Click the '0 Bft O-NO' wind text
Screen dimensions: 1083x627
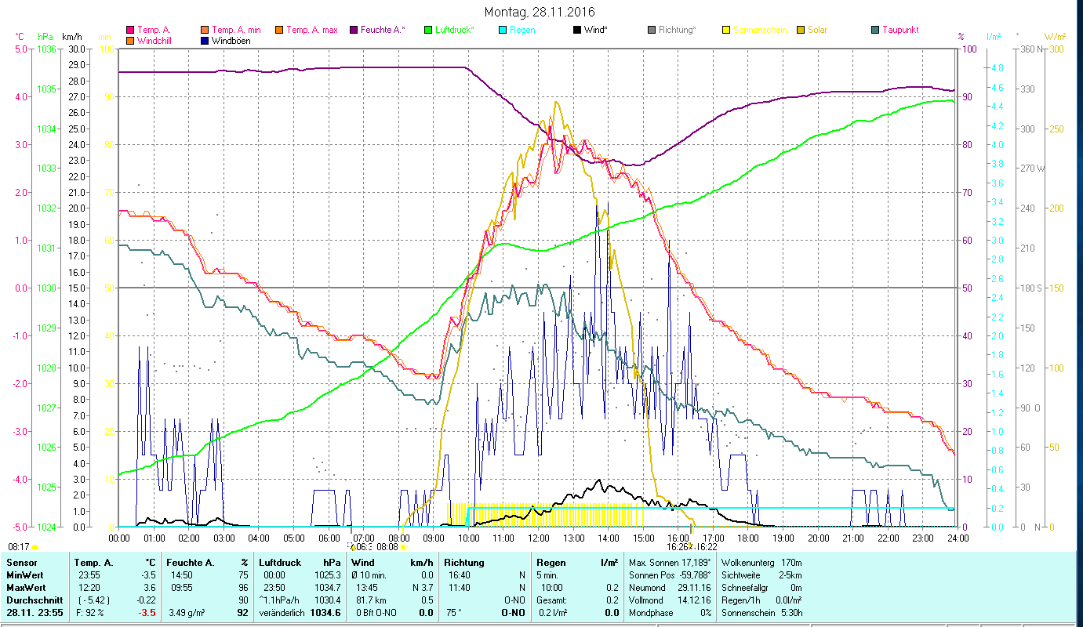pos(378,613)
